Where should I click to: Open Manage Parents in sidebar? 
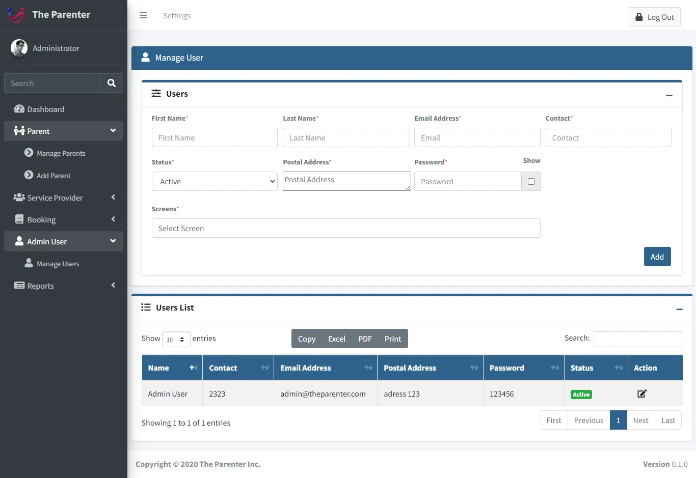coord(61,153)
